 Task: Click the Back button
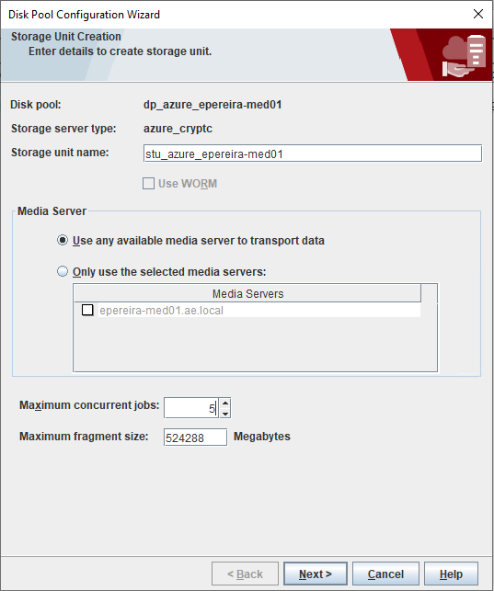coord(245,574)
